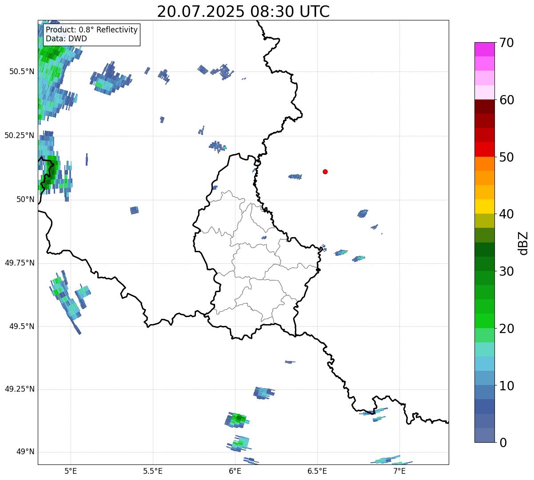
Task: Click the 49.25°N latitude label
Action: coord(20,389)
